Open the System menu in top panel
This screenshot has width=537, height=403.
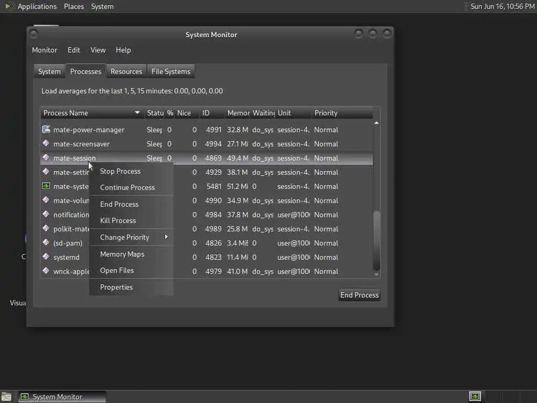pos(102,6)
